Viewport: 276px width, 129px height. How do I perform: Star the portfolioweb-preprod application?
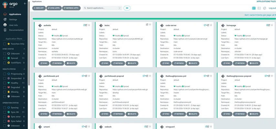pyautogui.click(x=150, y=76)
